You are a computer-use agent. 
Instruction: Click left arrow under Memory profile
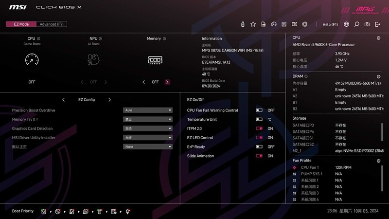click(143, 82)
